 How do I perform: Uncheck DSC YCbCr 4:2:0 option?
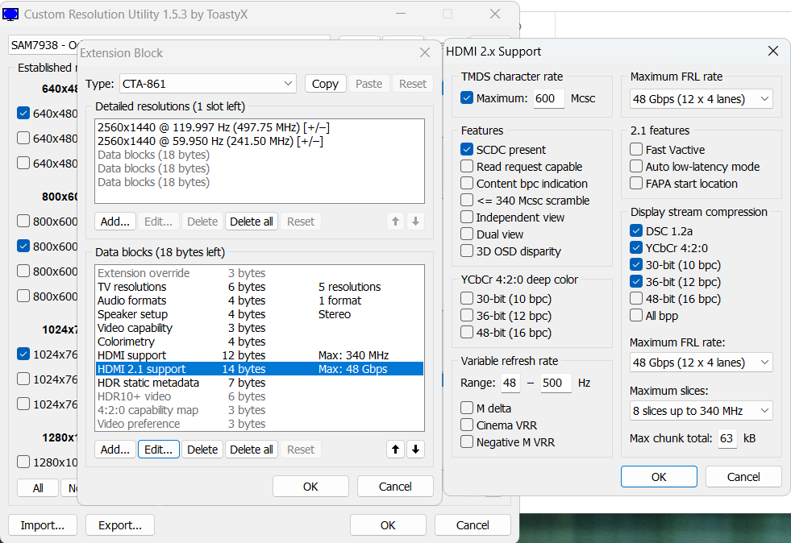pos(636,247)
